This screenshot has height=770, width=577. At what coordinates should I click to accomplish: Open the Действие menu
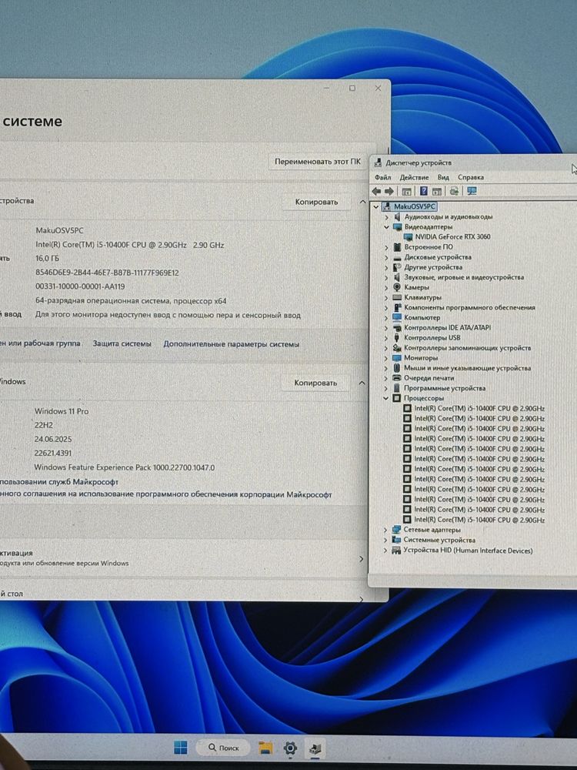[414, 177]
